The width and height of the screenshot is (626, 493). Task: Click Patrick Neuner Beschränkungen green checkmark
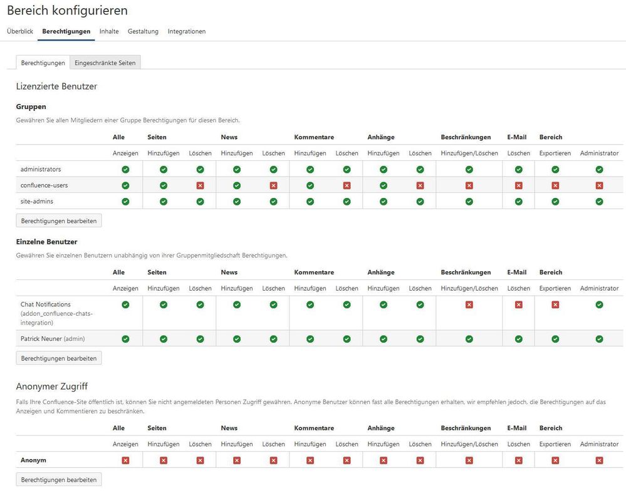click(x=469, y=339)
